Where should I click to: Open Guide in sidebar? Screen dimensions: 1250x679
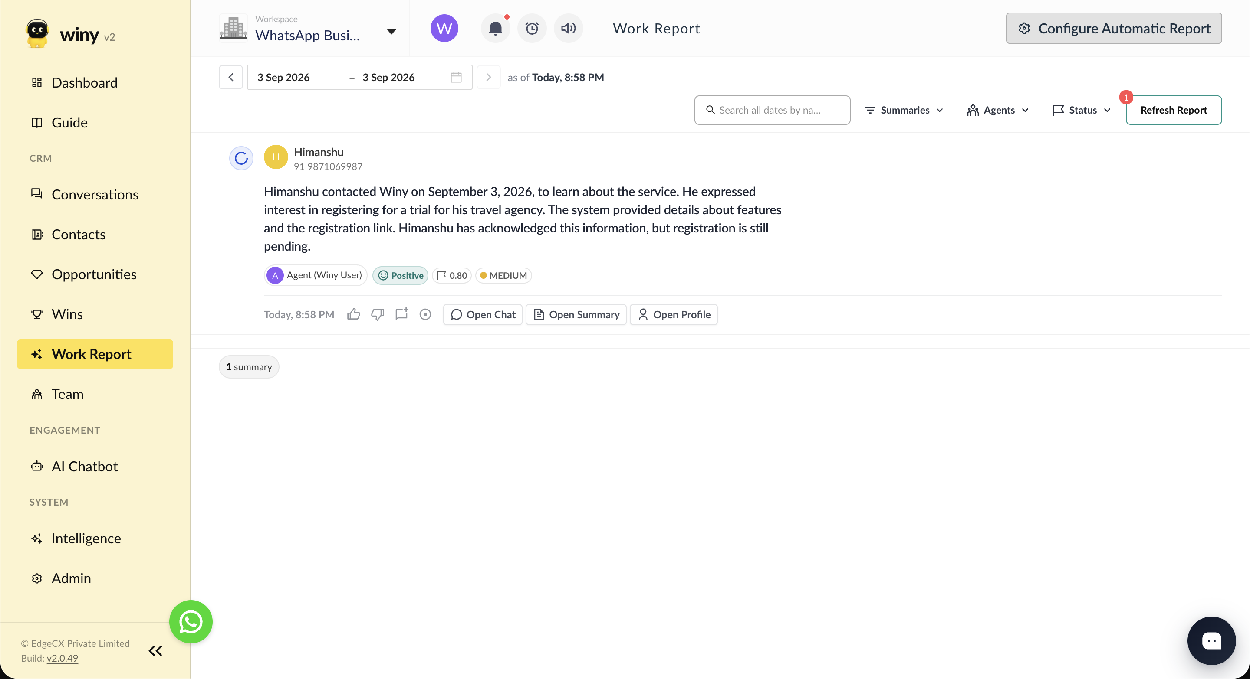[95, 122]
